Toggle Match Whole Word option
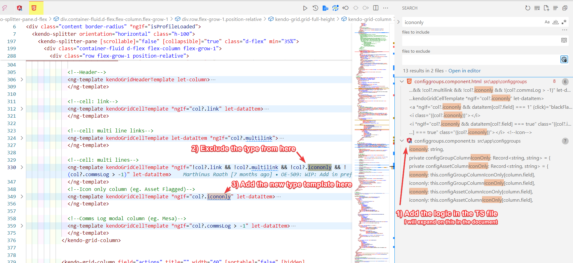The image size is (573, 263). point(555,22)
